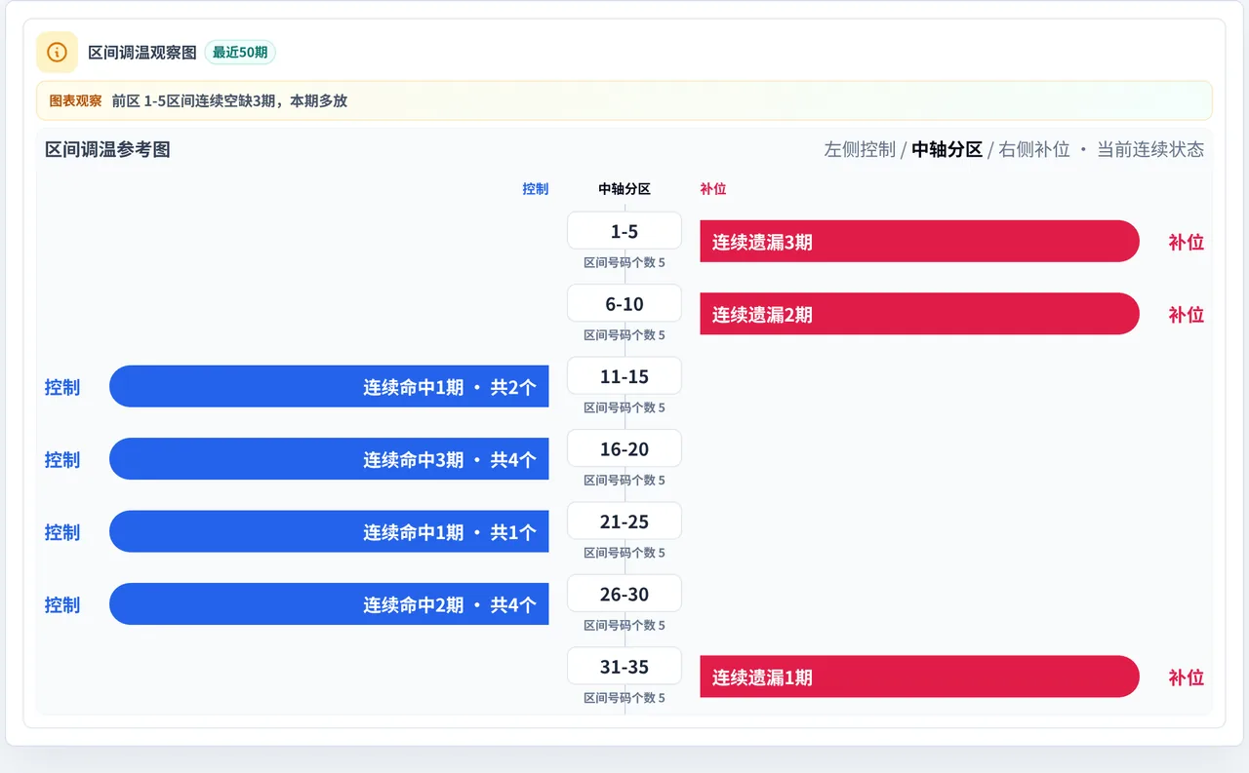Image resolution: width=1249 pixels, height=773 pixels.
Task: Click the 控制 label in the 16-20 row
Action: coord(62,459)
